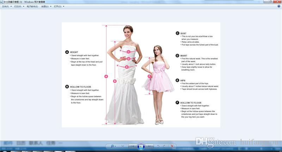The width and height of the screenshot is (282, 152).
Task: Click the fit-to-window actual size icon
Action: click(123, 146)
